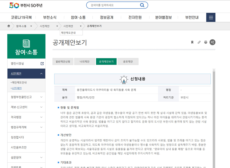The width and height of the screenshot is (230, 168).
Task: Open 분야별정보 main menu
Action: pos(164,17)
